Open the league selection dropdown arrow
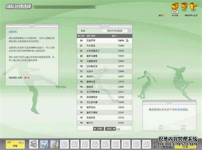202x150 pixels. (129, 31)
